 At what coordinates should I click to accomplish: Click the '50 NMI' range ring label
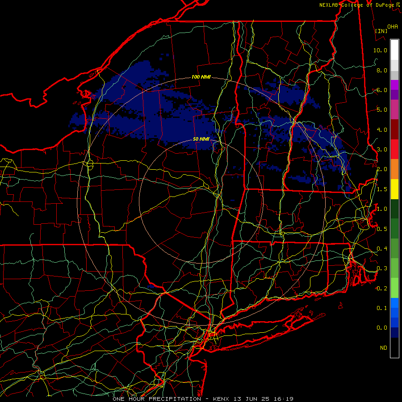pos(201,139)
